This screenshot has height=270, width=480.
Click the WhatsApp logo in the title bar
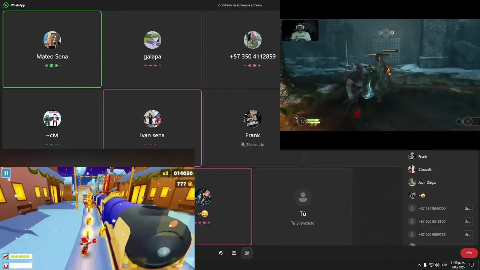pyautogui.click(x=6, y=5)
